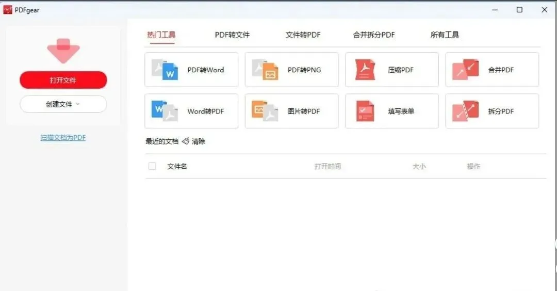Image resolution: width=557 pixels, height=291 pixels.
Task: Open the 文件转PDF tab
Action: [x=303, y=35]
